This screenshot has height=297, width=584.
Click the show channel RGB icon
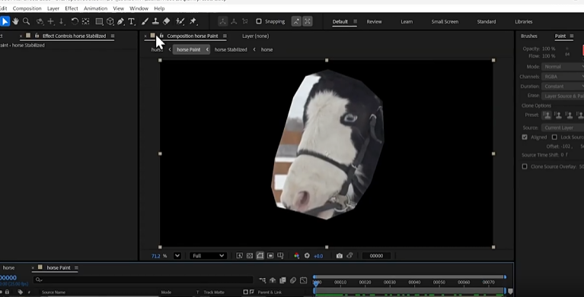[x=296, y=256]
